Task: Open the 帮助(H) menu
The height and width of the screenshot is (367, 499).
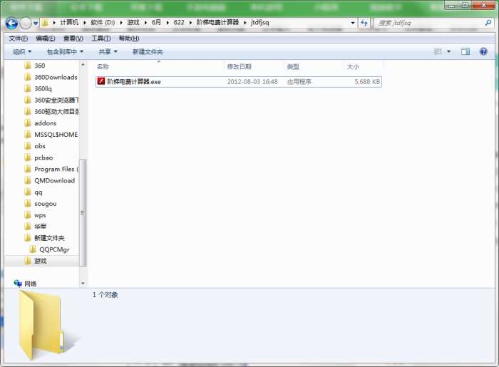Action: coord(129,38)
